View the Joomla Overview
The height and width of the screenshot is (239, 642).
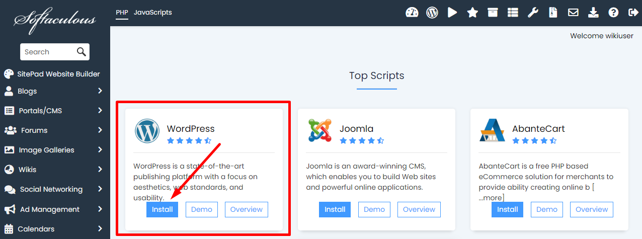pos(419,209)
